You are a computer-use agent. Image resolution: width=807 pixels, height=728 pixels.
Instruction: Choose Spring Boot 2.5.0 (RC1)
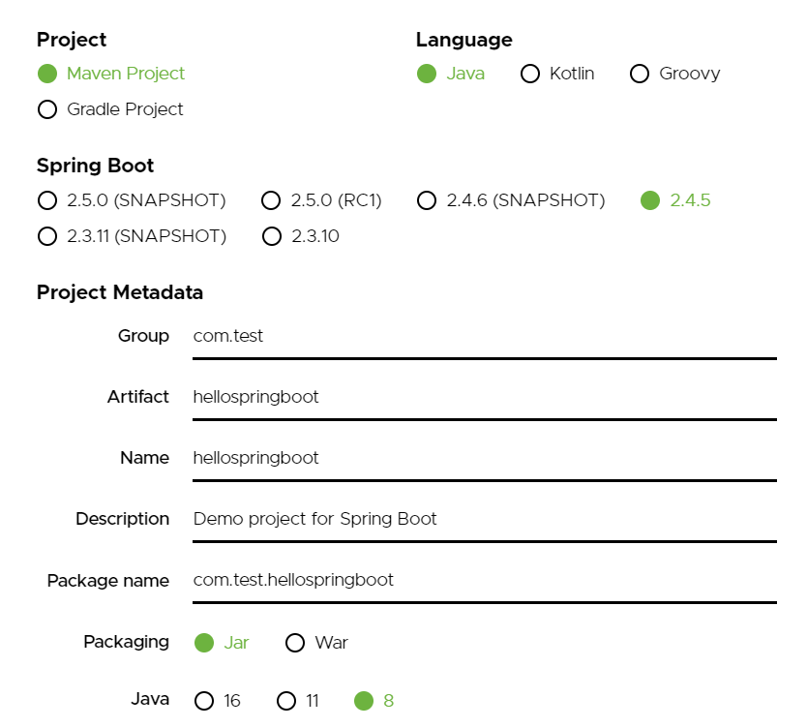(272, 200)
